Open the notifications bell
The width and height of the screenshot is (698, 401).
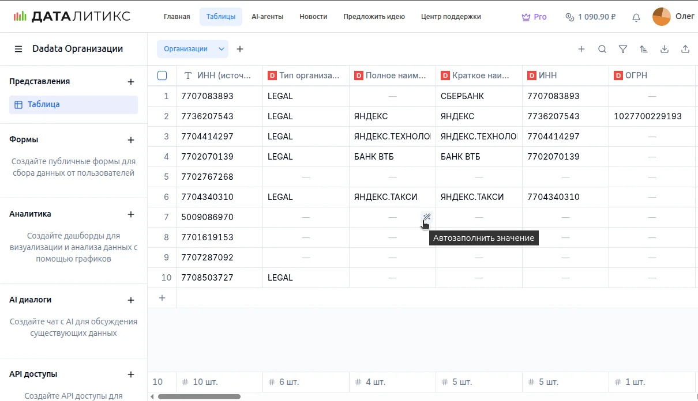point(636,17)
